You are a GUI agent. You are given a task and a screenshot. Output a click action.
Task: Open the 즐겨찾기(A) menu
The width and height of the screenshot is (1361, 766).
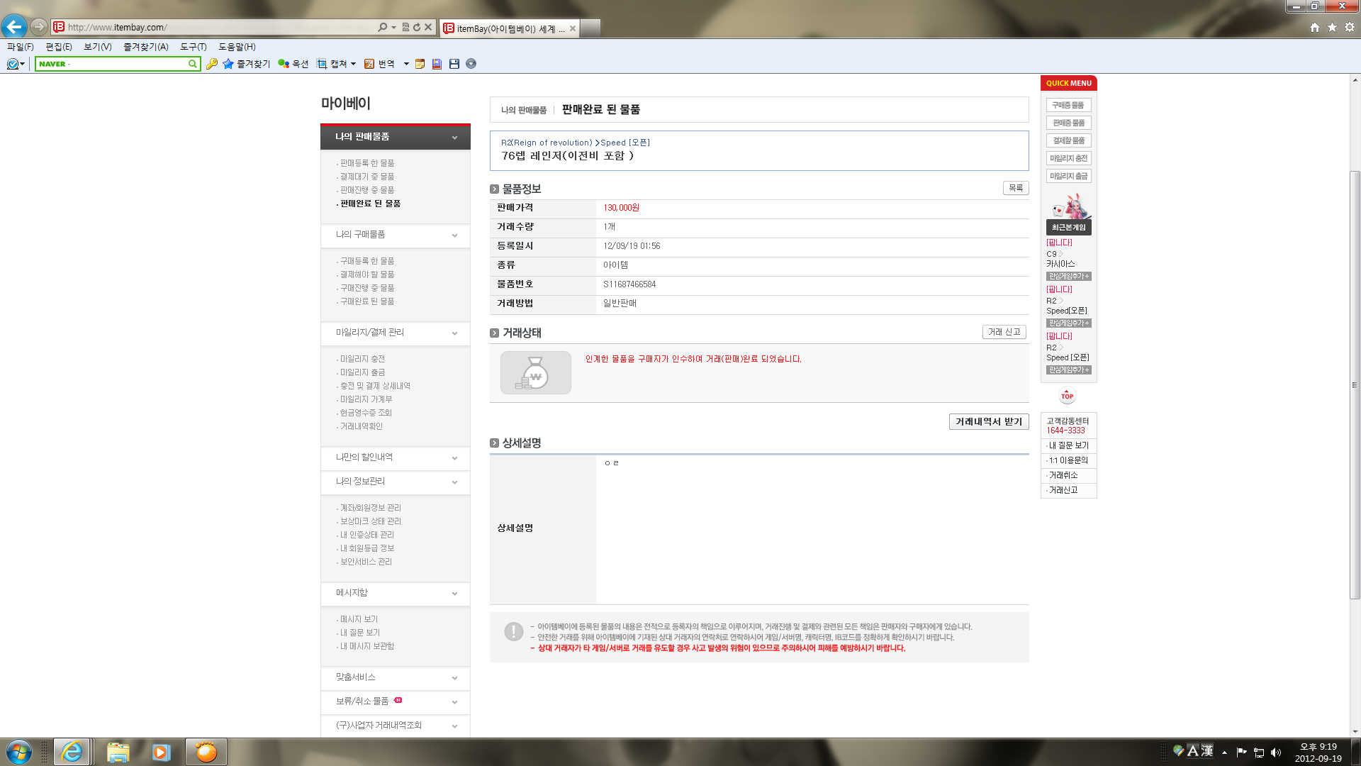tap(145, 47)
